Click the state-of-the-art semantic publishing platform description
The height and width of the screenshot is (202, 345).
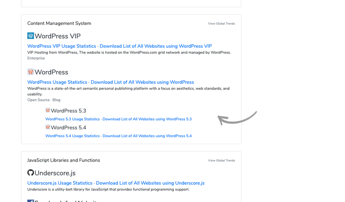[128, 91]
